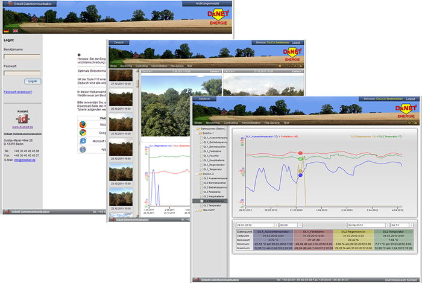Image resolution: width=422 pixels, height=283 pixels.
Task: Open end date dropdown next to 04.04.2012
Action: tap(388, 225)
